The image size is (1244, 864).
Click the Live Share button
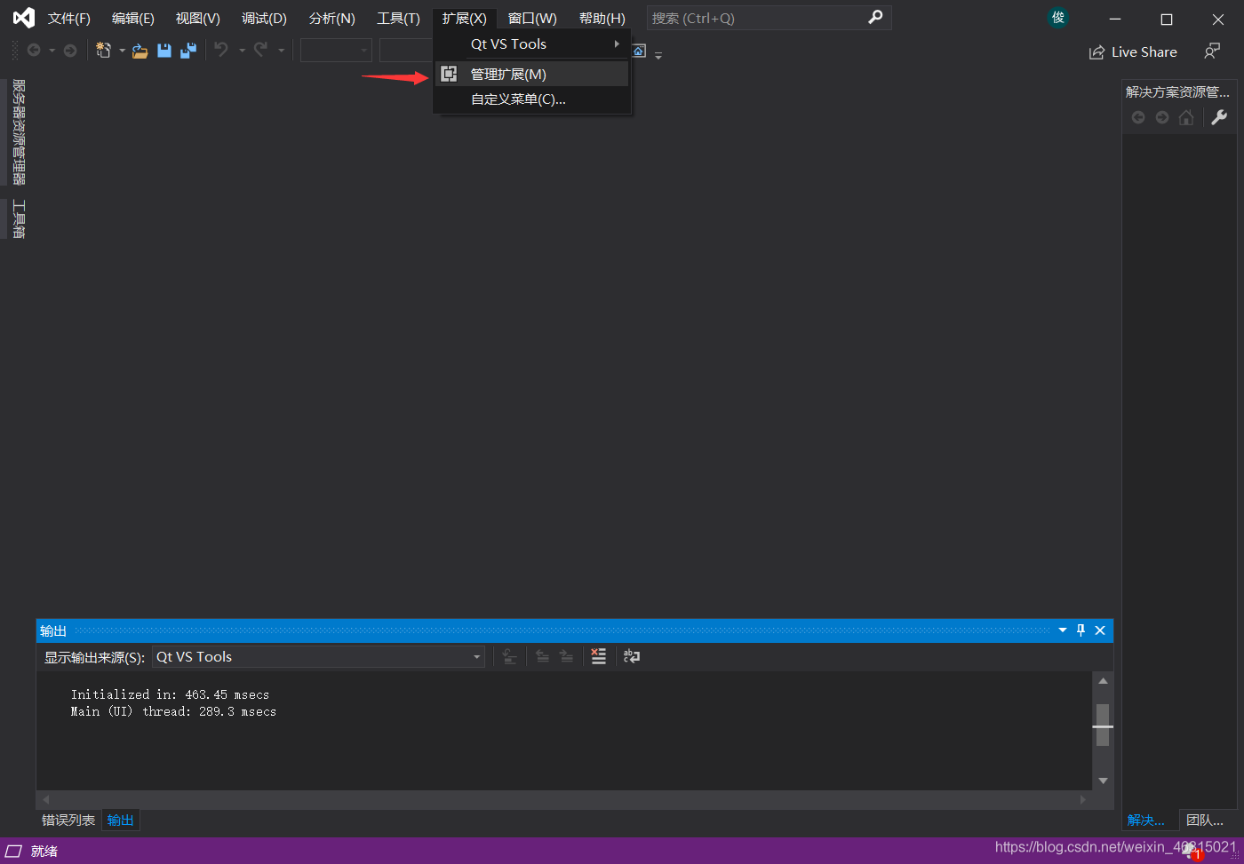coord(1133,52)
